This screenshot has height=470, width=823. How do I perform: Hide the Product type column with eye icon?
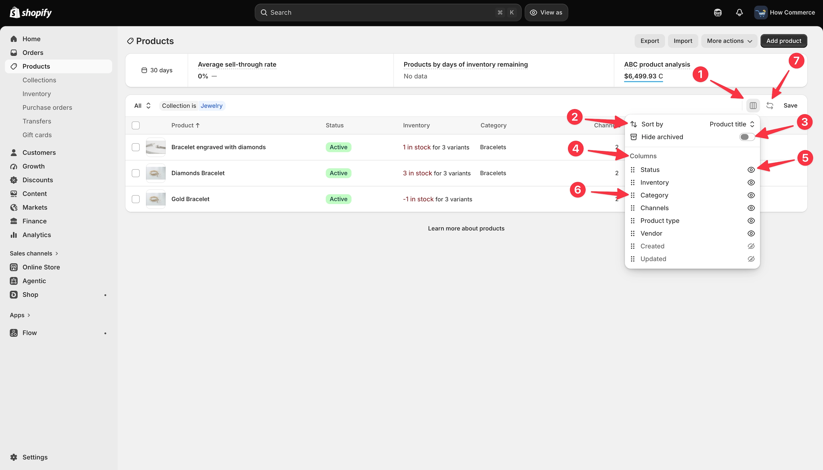pos(751,221)
